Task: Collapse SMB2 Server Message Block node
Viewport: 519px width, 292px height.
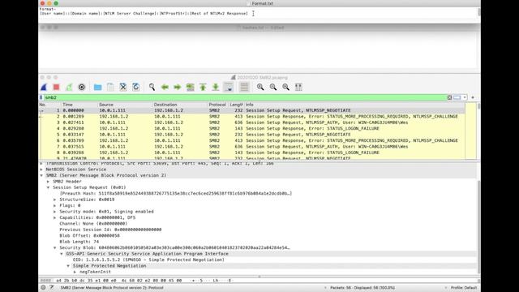Action: [x=41, y=175]
